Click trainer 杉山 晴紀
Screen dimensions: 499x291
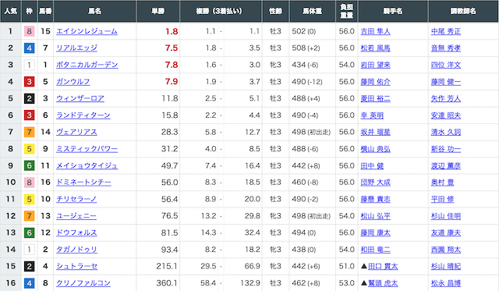point(446,267)
